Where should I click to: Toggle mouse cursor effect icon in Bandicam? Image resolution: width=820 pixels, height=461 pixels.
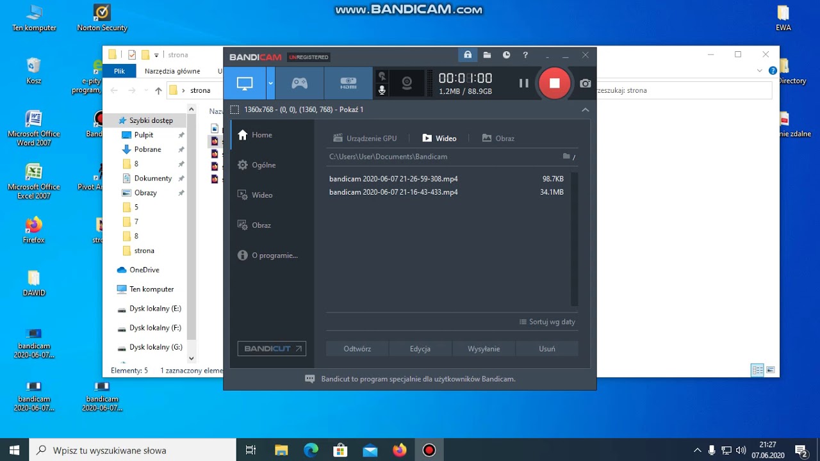(382, 76)
